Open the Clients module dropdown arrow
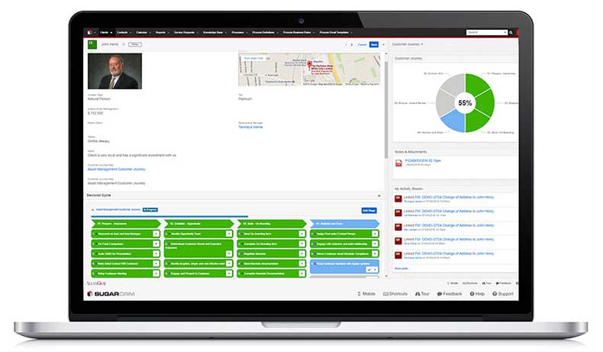 point(111,33)
